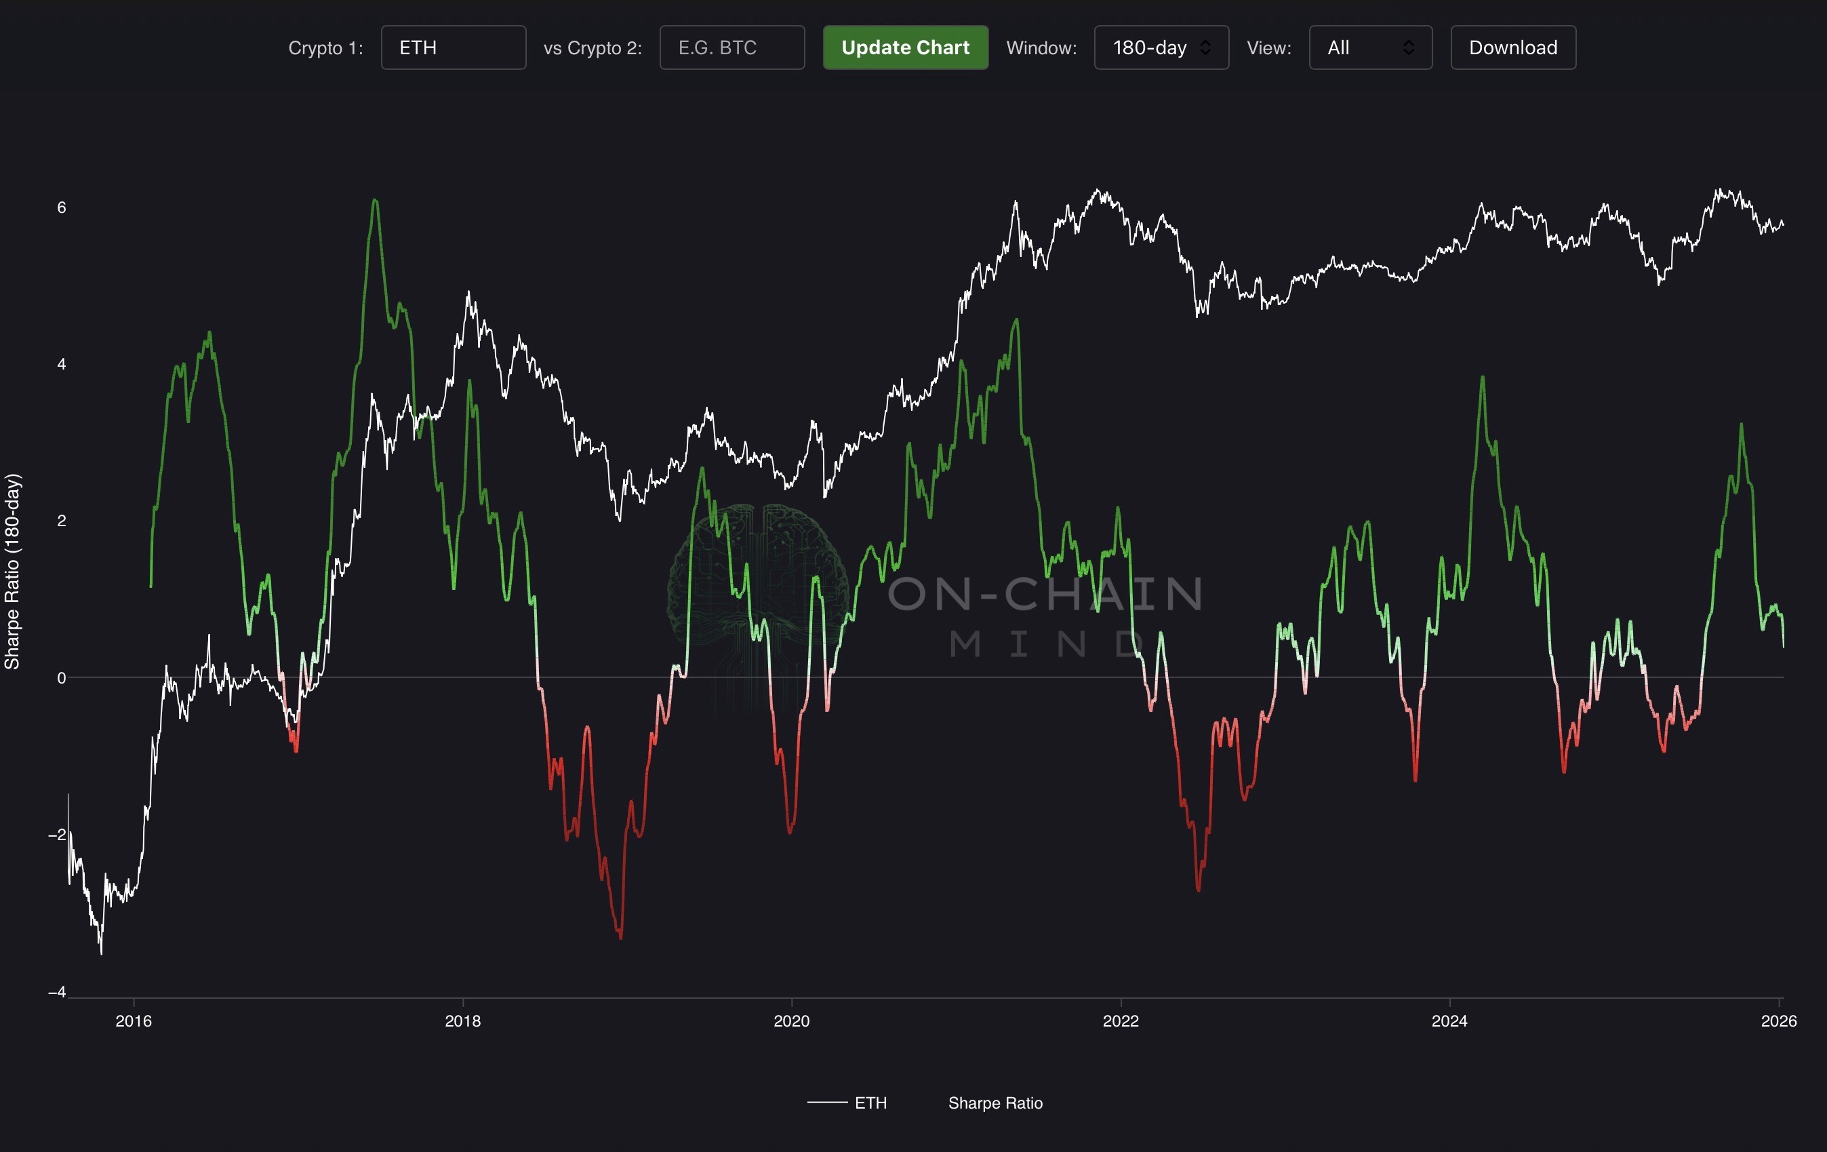This screenshot has height=1152, width=1827.
Task: Click the ON-CHAIN MIND watermark text
Action: pyautogui.click(x=1045, y=594)
